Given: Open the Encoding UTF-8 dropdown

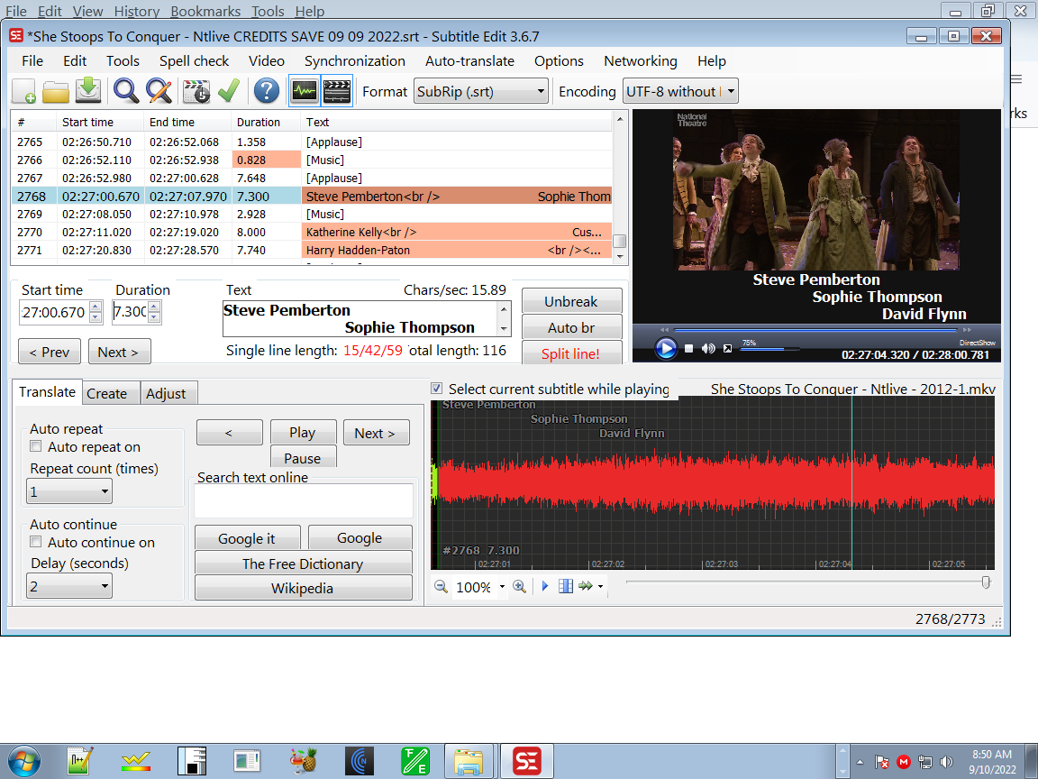Looking at the screenshot, I should 680,91.
